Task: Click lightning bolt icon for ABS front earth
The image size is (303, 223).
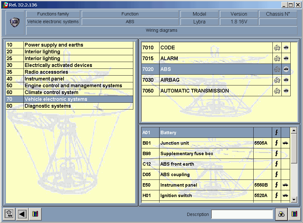Action: tap(276, 164)
